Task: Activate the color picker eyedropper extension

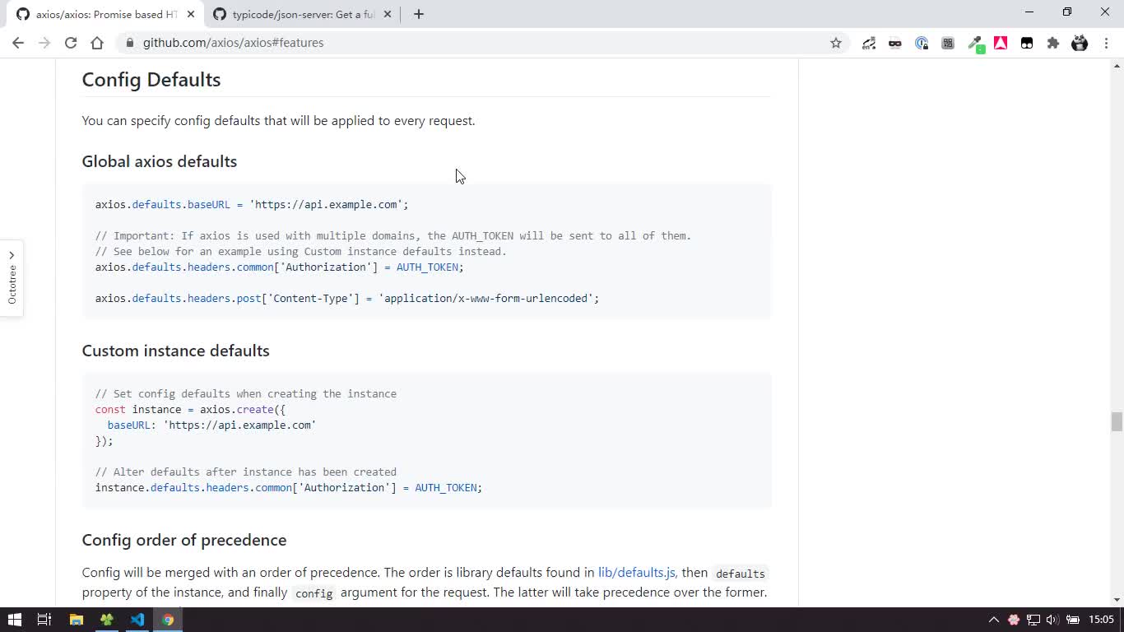Action: [x=975, y=44]
